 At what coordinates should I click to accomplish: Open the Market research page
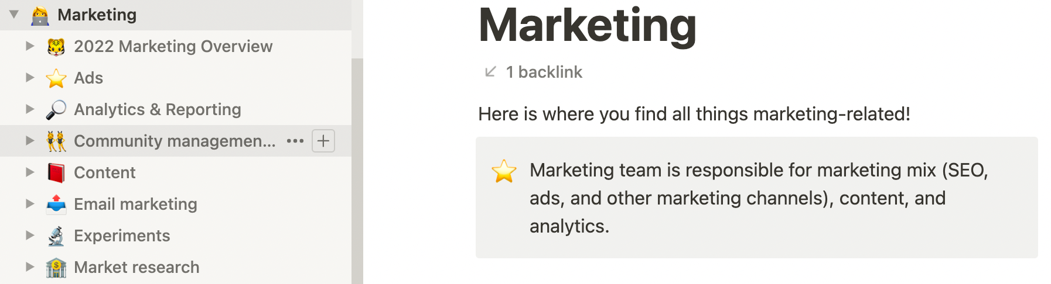click(137, 267)
